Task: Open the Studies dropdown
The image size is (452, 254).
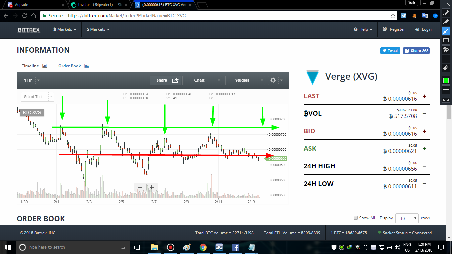Action: pos(245,80)
